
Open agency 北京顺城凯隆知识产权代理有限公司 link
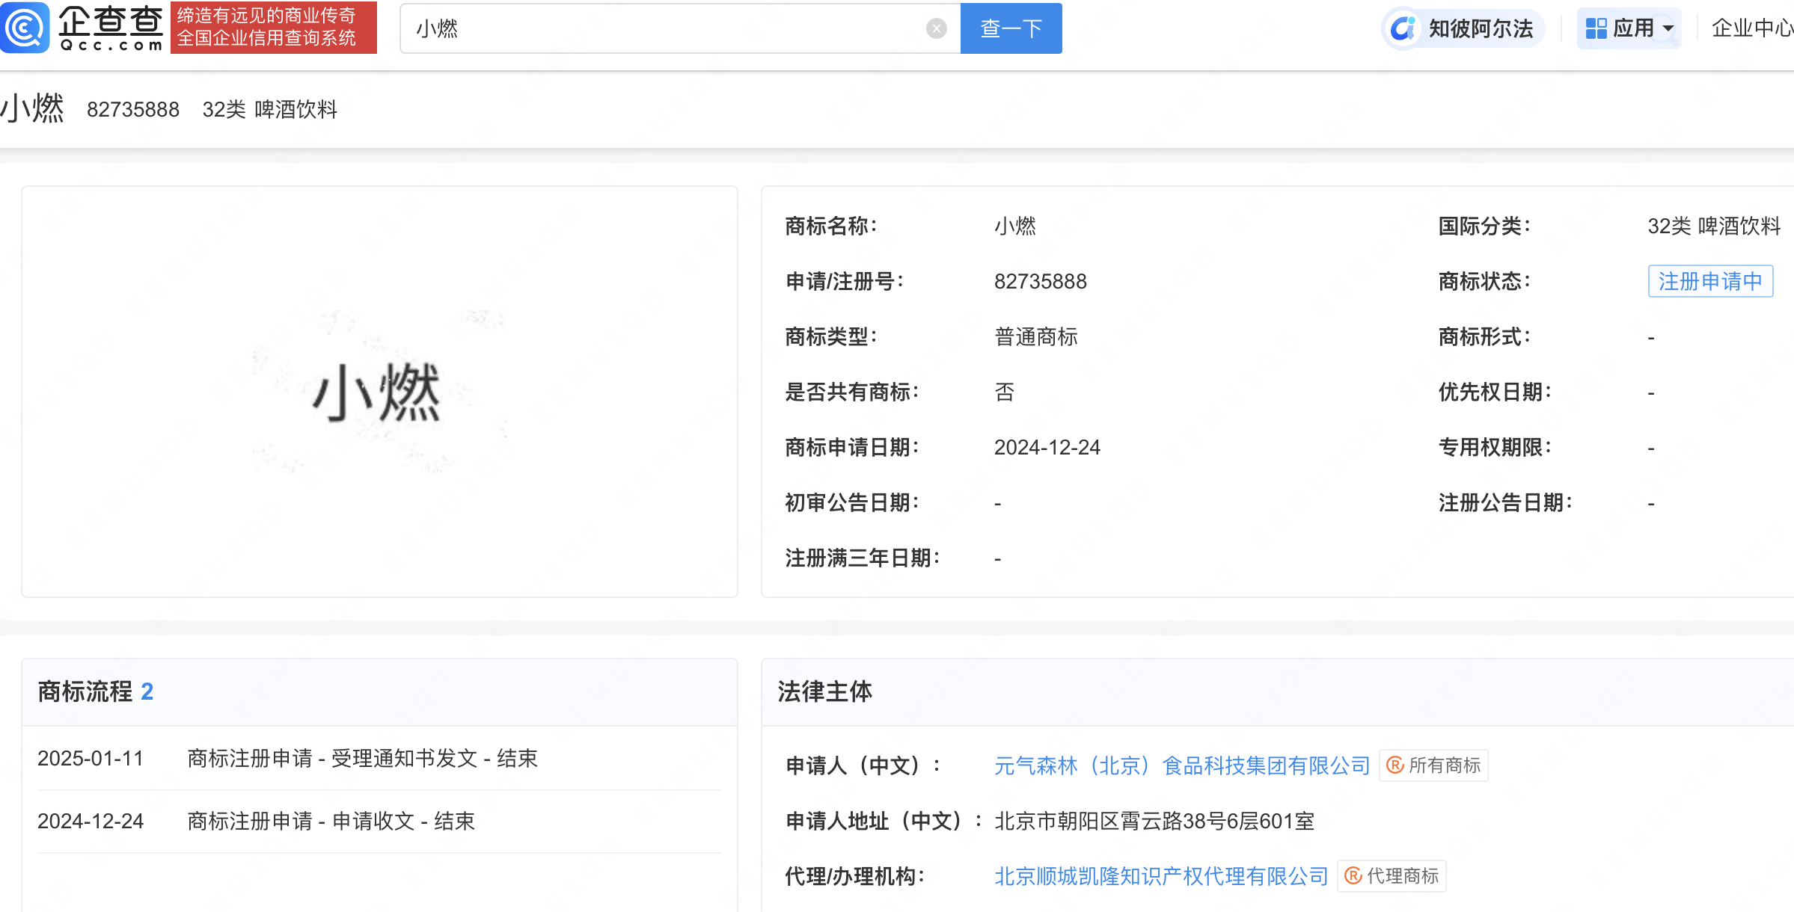click(1160, 876)
